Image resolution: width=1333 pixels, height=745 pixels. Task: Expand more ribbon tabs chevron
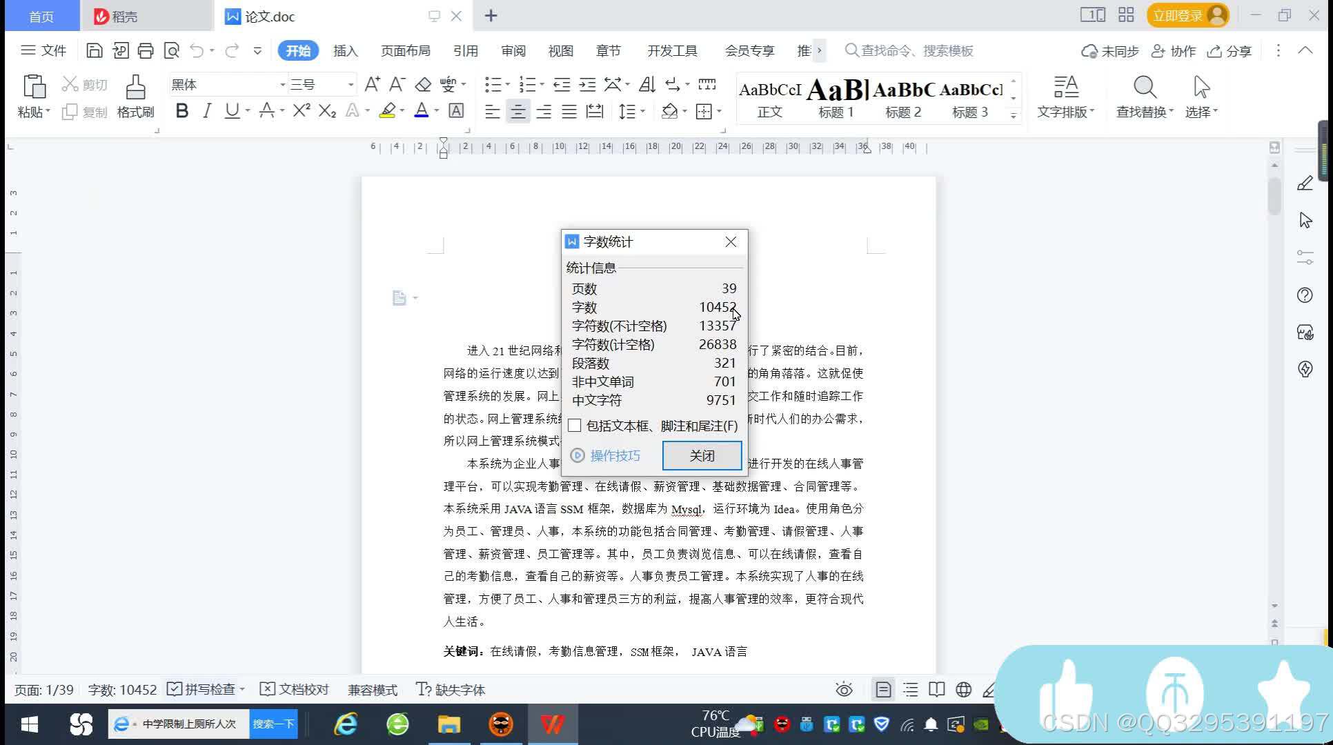tap(819, 50)
